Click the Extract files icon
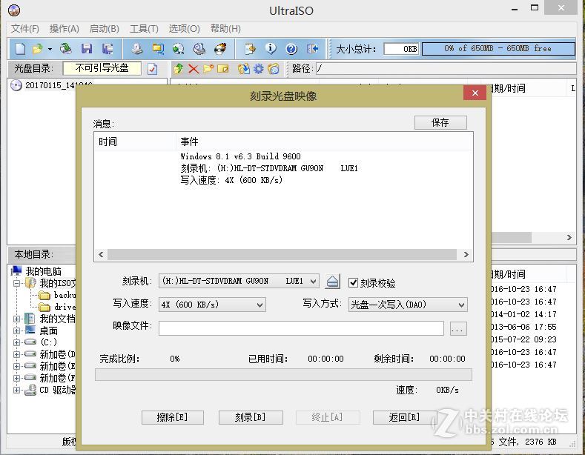 click(244, 69)
